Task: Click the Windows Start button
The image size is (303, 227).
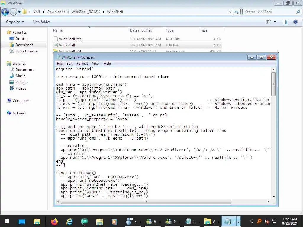Action: click(7, 221)
